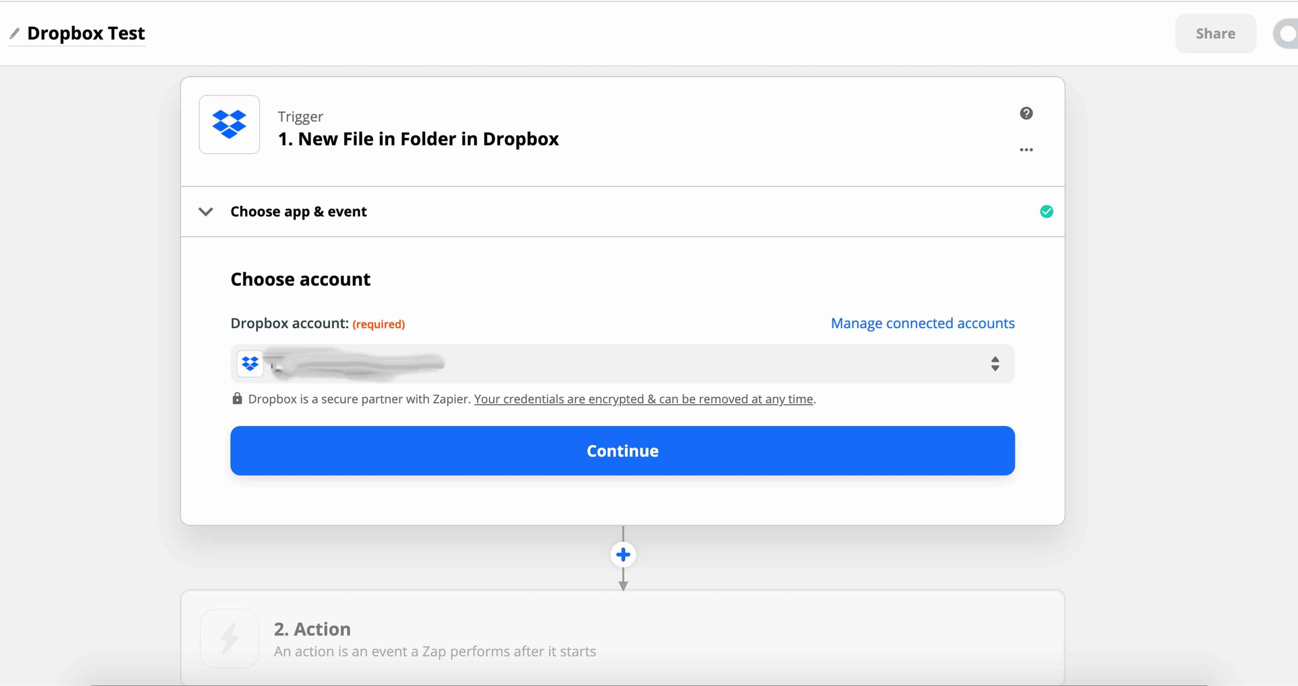This screenshot has height=686, width=1298.
Task: Open the three-dot trigger options menu
Action: tap(1026, 149)
